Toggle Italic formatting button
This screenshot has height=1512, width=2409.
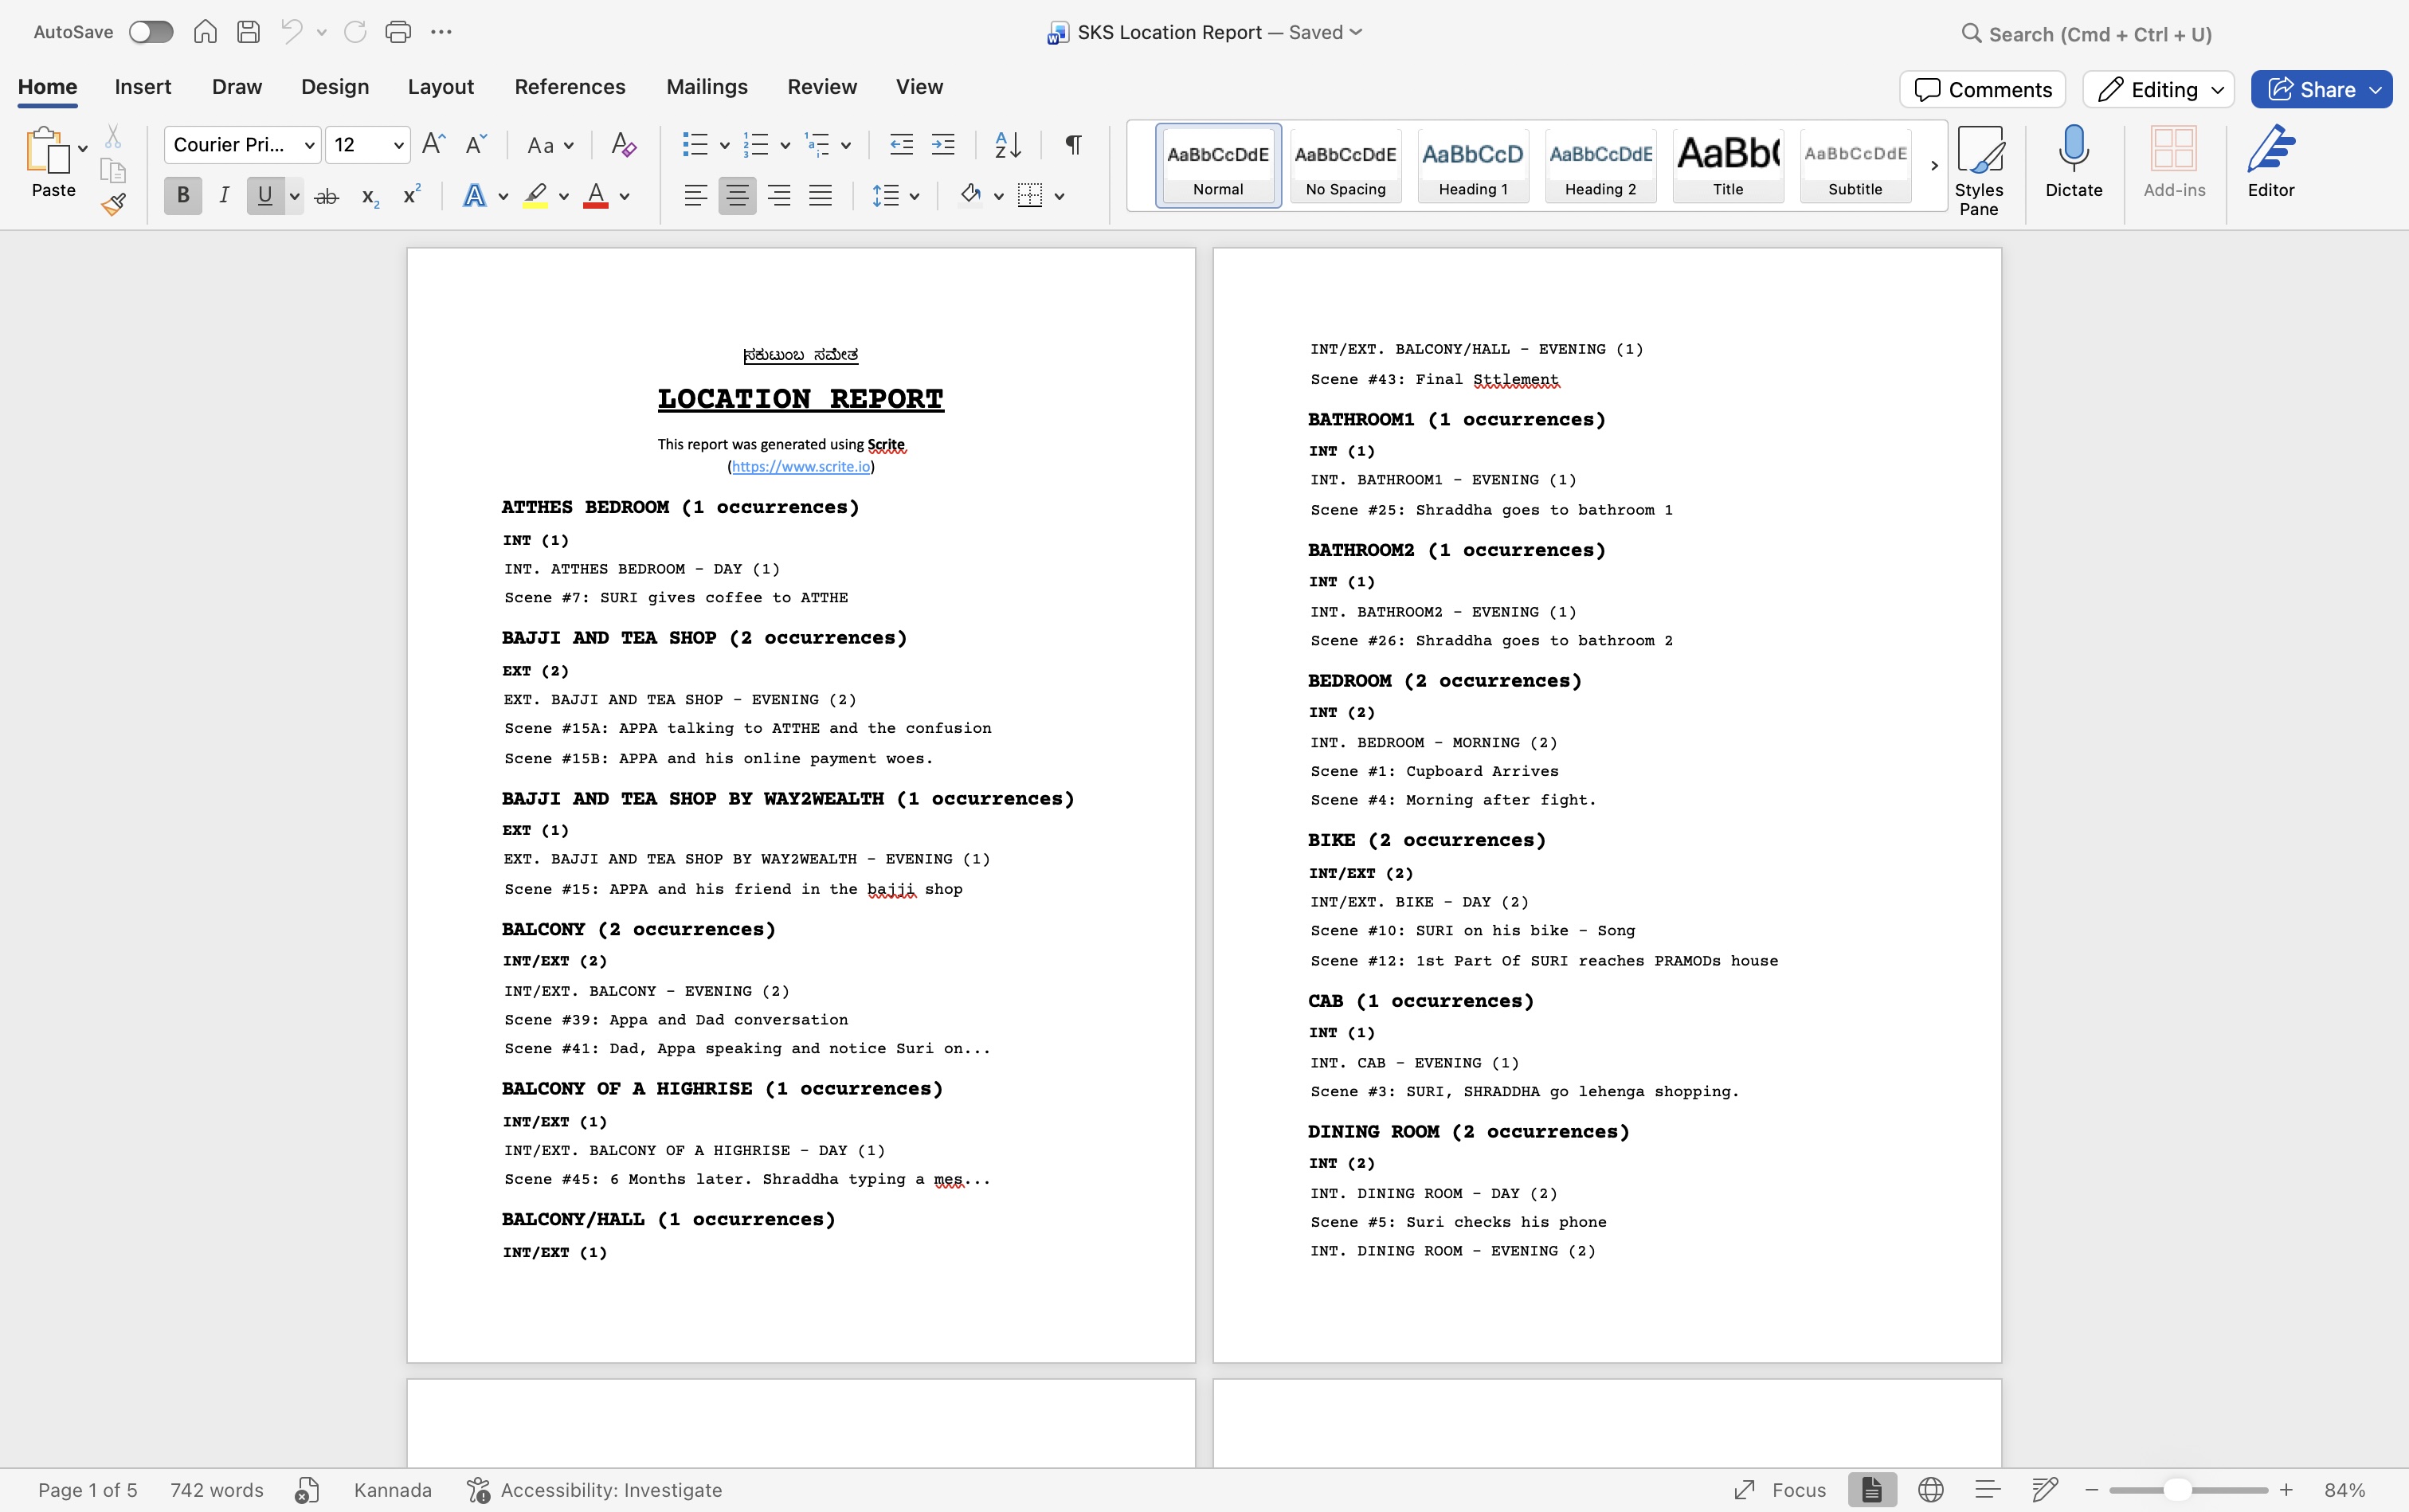(224, 196)
